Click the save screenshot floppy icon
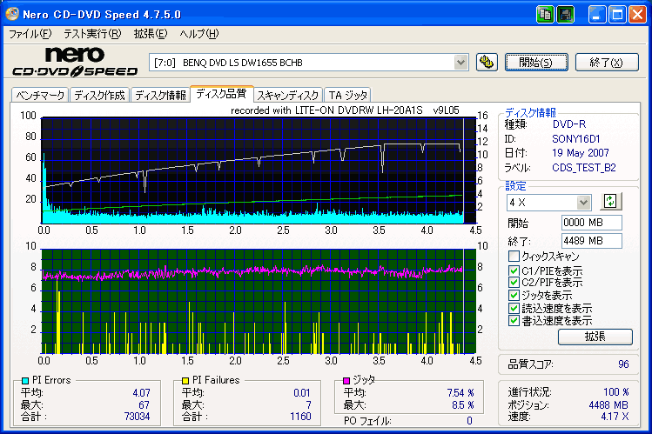The height and width of the screenshot is (434, 652). coord(566,15)
